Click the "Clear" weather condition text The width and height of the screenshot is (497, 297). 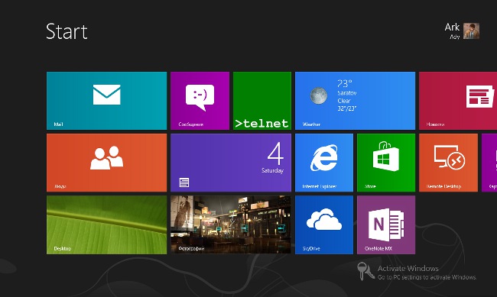click(344, 101)
